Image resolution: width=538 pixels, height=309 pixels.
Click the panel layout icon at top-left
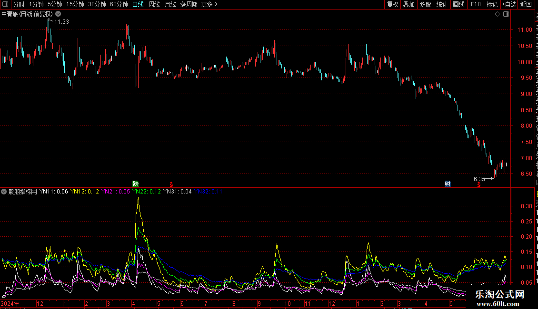5,4
